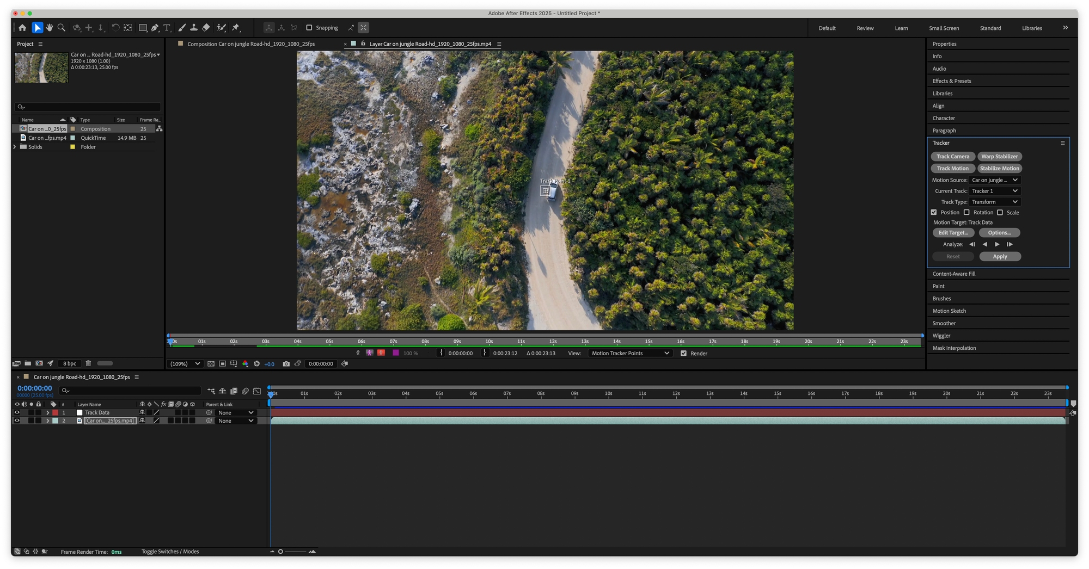The image size is (1089, 569).
Task: Click the Track Data red label swatch
Action: tap(55, 413)
